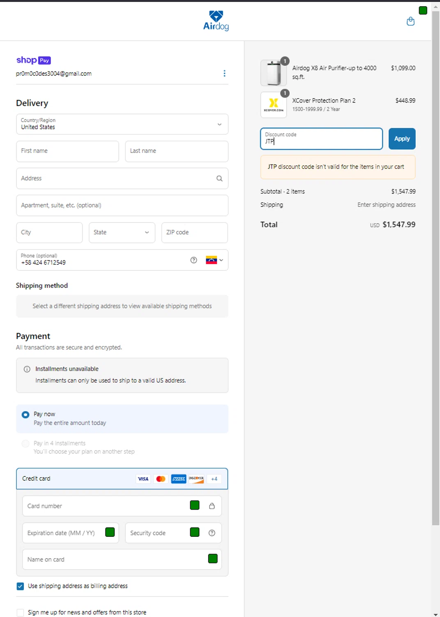The image size is (440, 617).
Task: Click the info icon beside Installments unavailable
Action: [x=27, y=369]
